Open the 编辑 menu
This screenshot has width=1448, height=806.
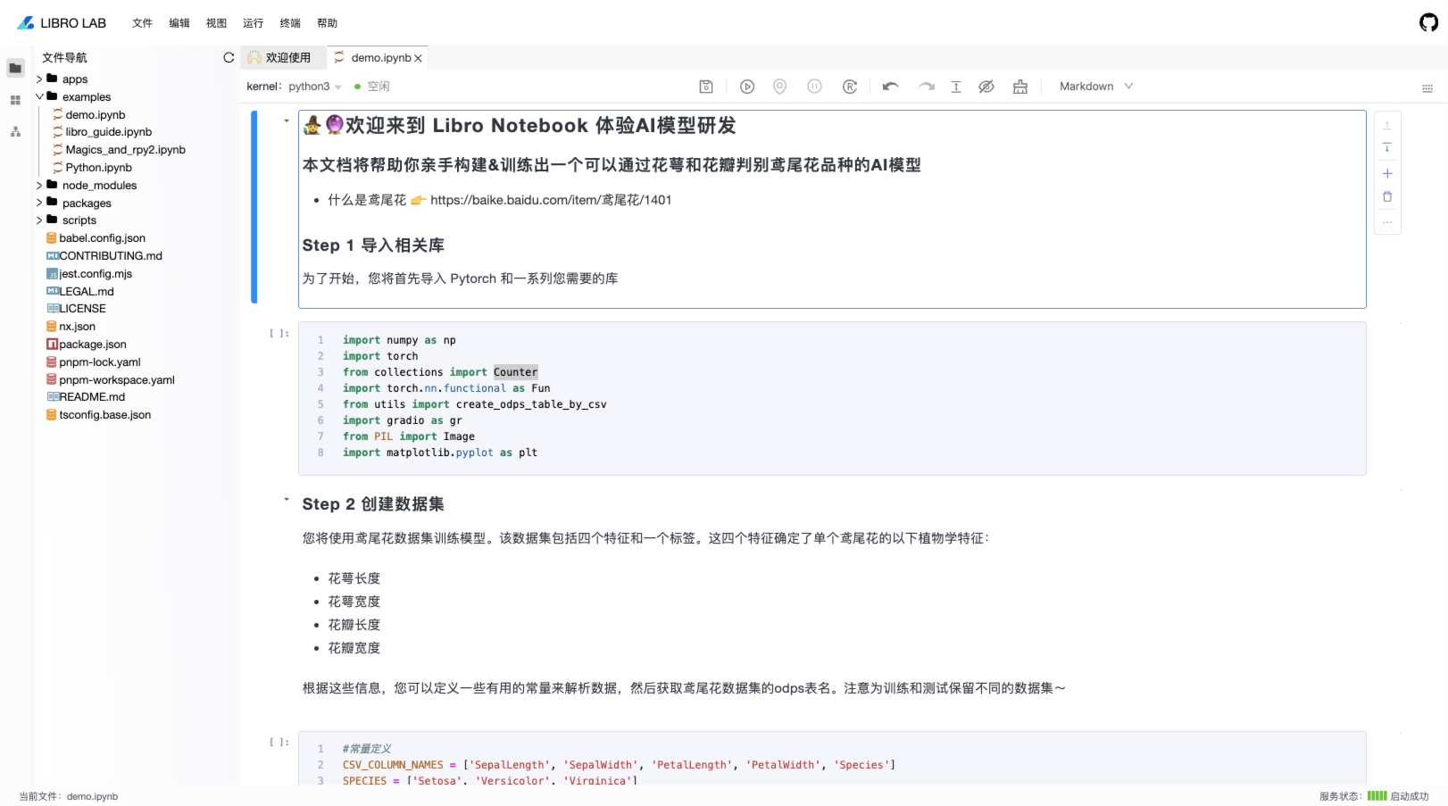(x=179, y=23)
